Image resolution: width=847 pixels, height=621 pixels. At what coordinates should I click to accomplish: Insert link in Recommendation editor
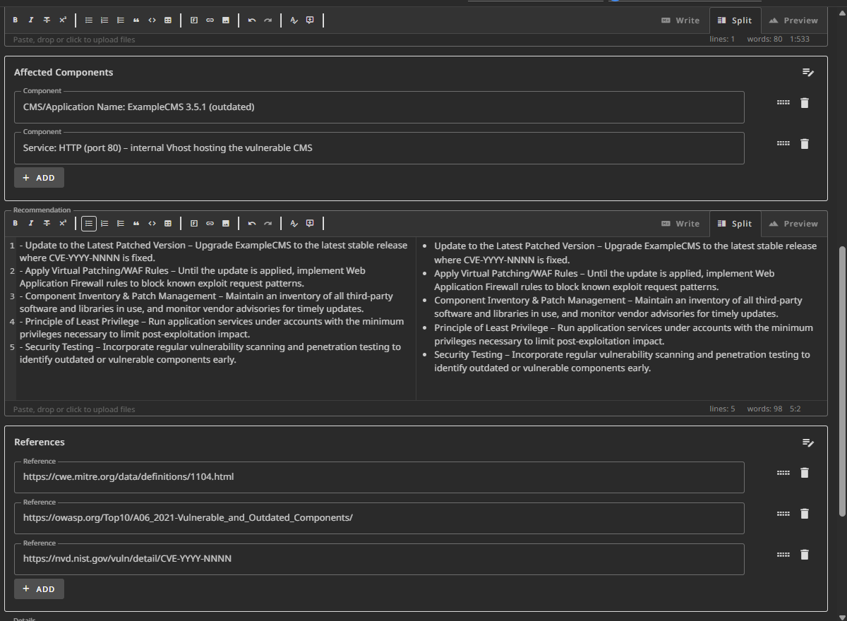coord(210,224)
